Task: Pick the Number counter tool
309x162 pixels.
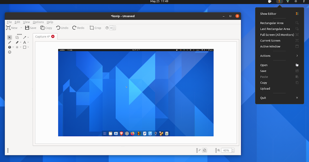Action: click(10, 47)
